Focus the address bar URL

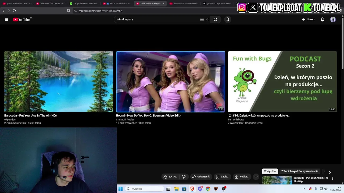[x=101, y=11]
